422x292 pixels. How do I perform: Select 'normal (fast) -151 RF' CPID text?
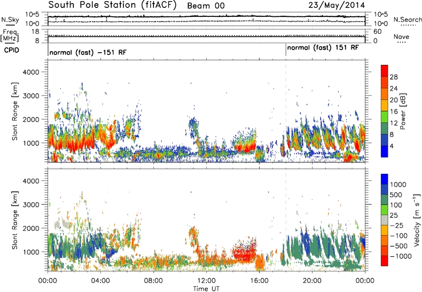pyautogui.click(x=88, y=52)
